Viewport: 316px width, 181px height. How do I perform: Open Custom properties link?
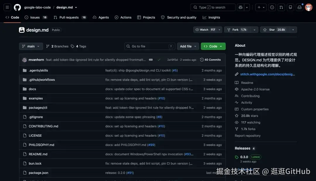tap(255, 109)
